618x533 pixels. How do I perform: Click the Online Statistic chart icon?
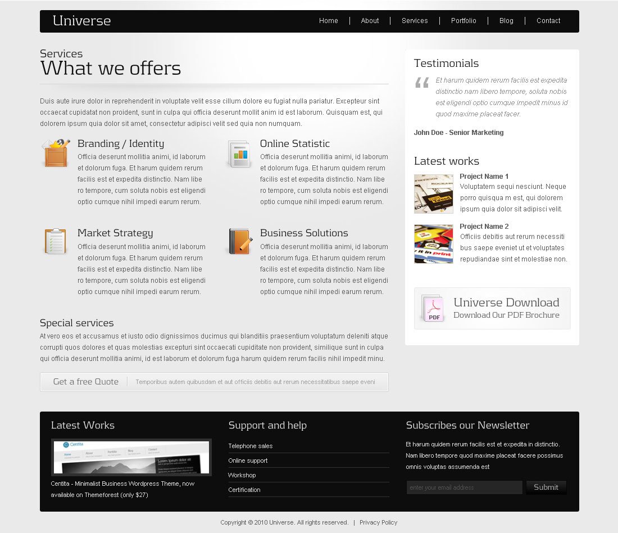coord(239,154)
